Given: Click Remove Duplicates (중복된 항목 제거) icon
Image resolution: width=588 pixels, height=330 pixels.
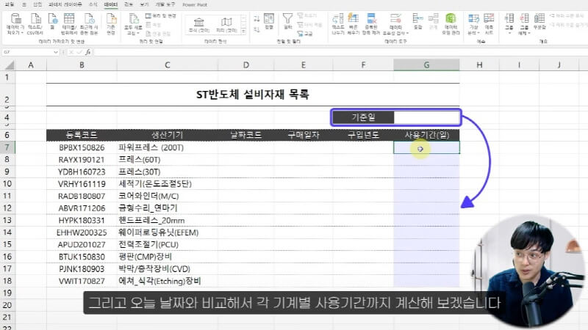Looking at the screenshot, I should click(x=371, y=19).
